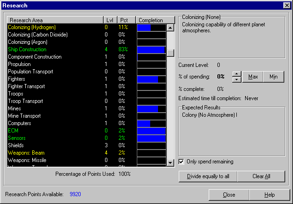Click the Research Points Available value 9920
The width and height of the screenshot is (293, 204).
pos(75,194)
